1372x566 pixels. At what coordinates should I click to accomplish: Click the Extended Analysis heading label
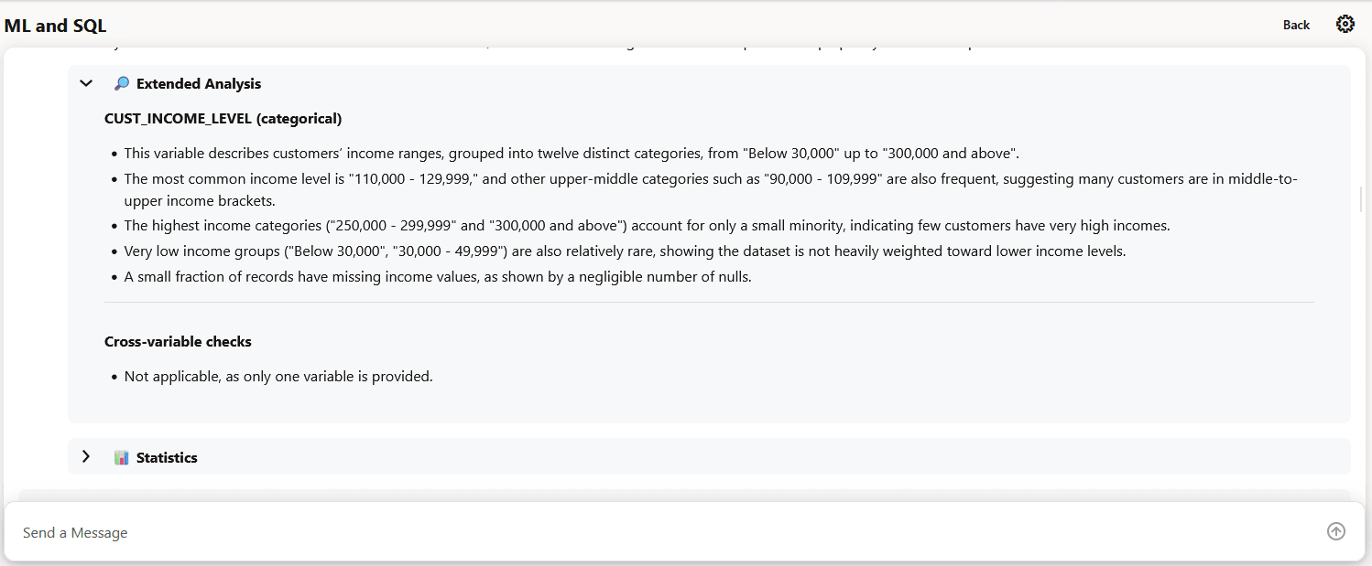(x=199, y=83)
